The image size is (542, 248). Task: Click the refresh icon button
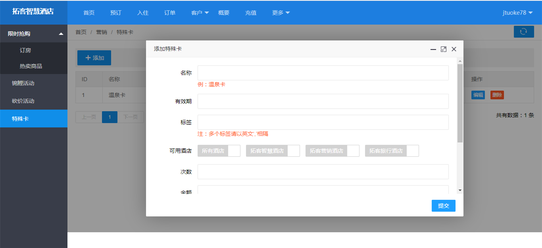tap(524, 32)
